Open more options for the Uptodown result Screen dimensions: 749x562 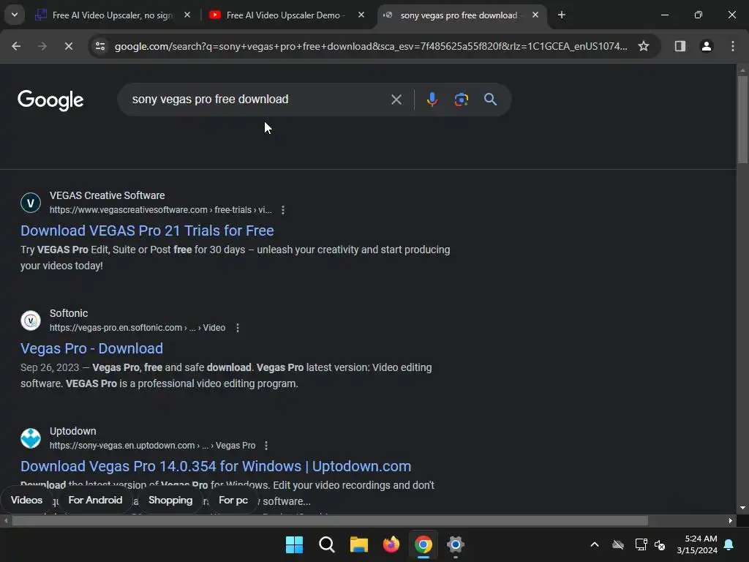point(266,446)
